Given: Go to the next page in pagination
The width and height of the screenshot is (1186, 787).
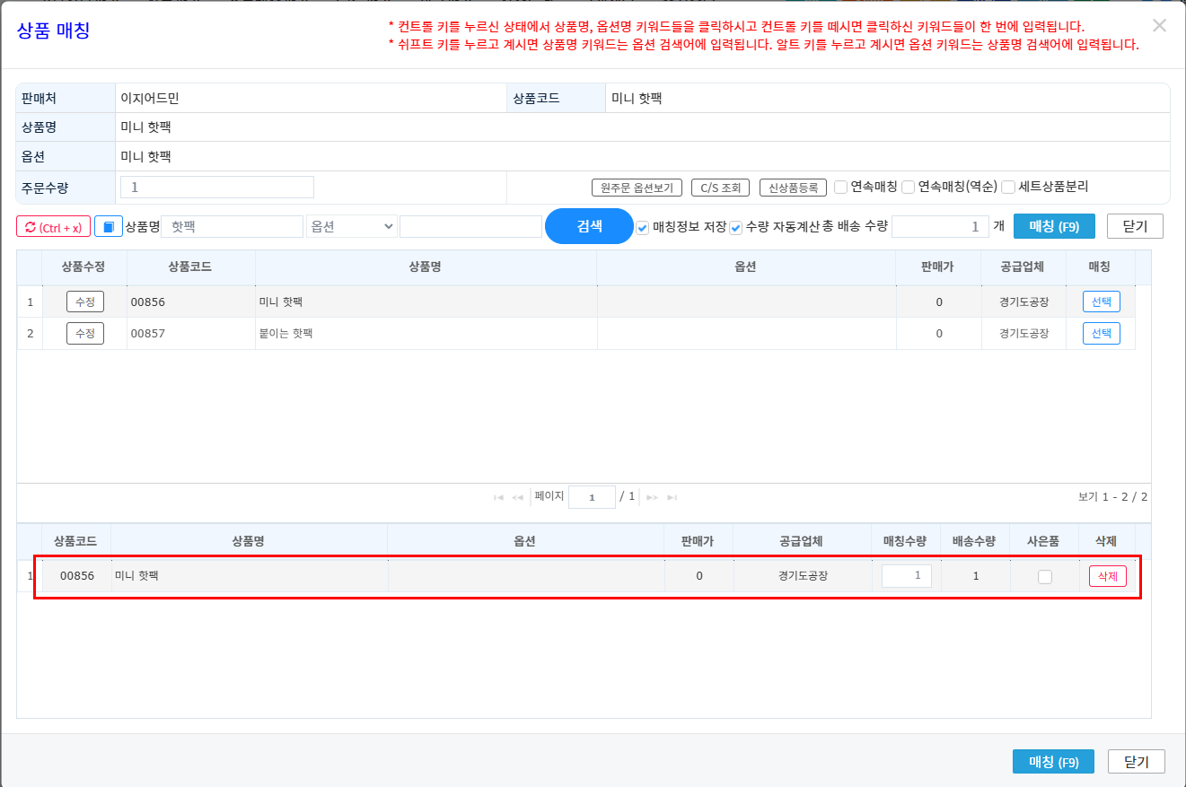Looking at the screenshot, I should tap(653, 497).
